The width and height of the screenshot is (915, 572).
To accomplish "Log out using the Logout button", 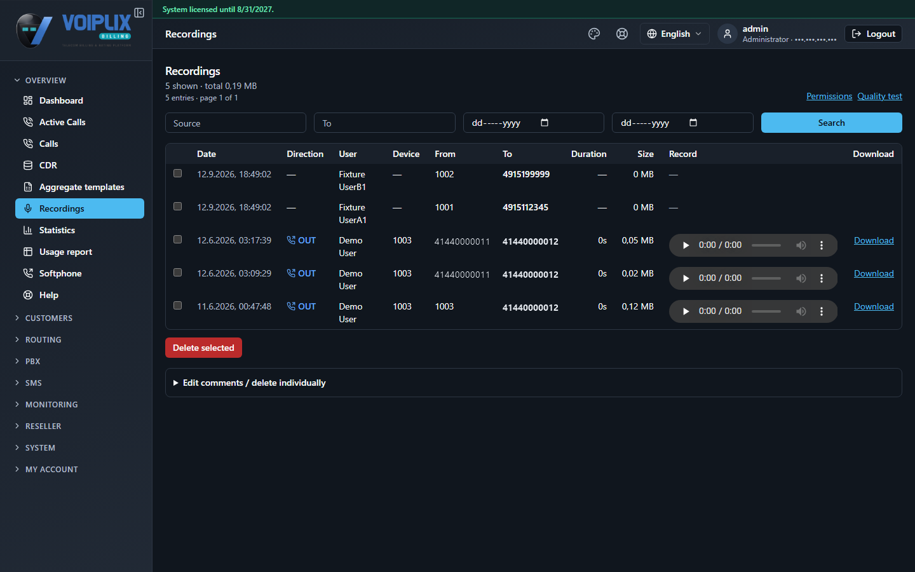I will pyautogui.click(x=873, y=34).
